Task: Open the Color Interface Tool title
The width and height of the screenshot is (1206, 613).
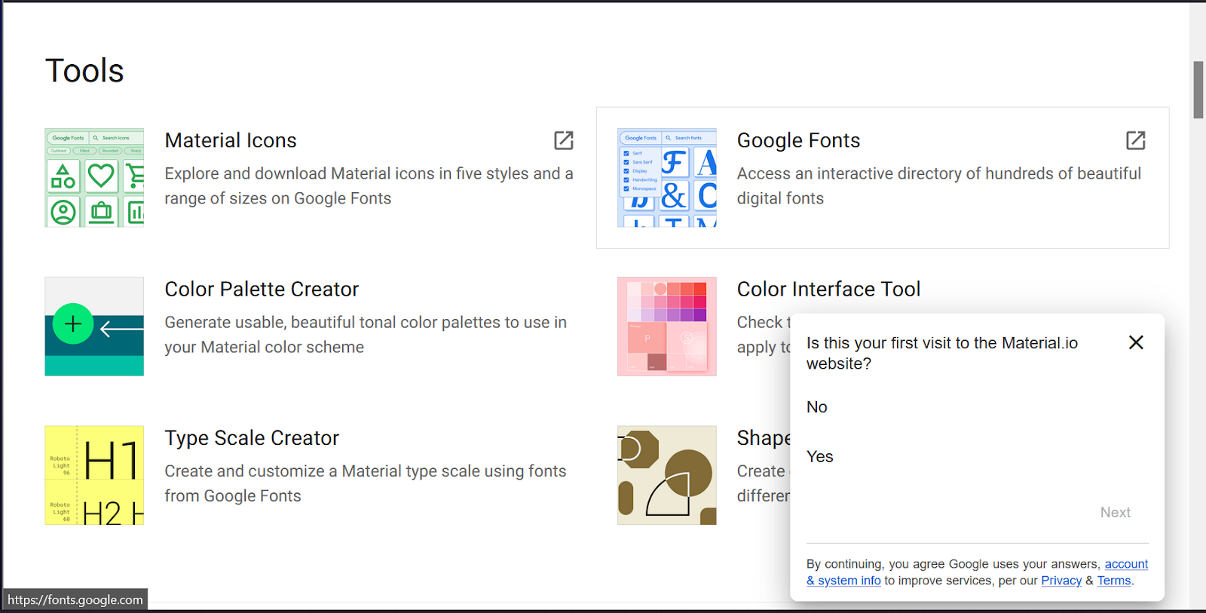Action: pyautogui.click(x=828, y=289)
